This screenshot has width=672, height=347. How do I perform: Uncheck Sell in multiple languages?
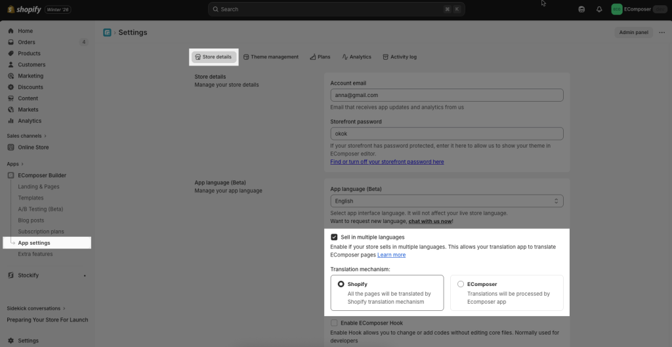(334, 237)
